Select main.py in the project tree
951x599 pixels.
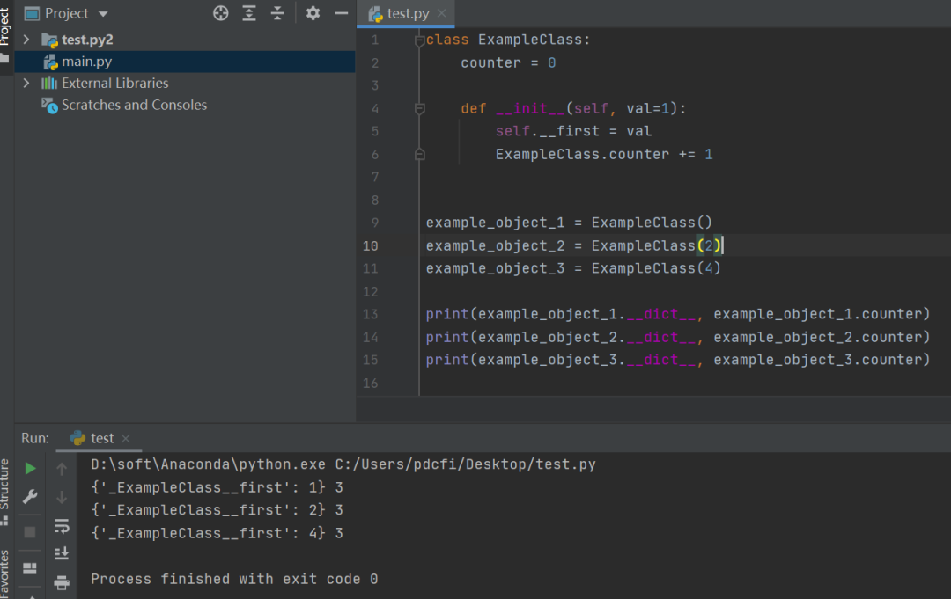[x=86, y=62]
